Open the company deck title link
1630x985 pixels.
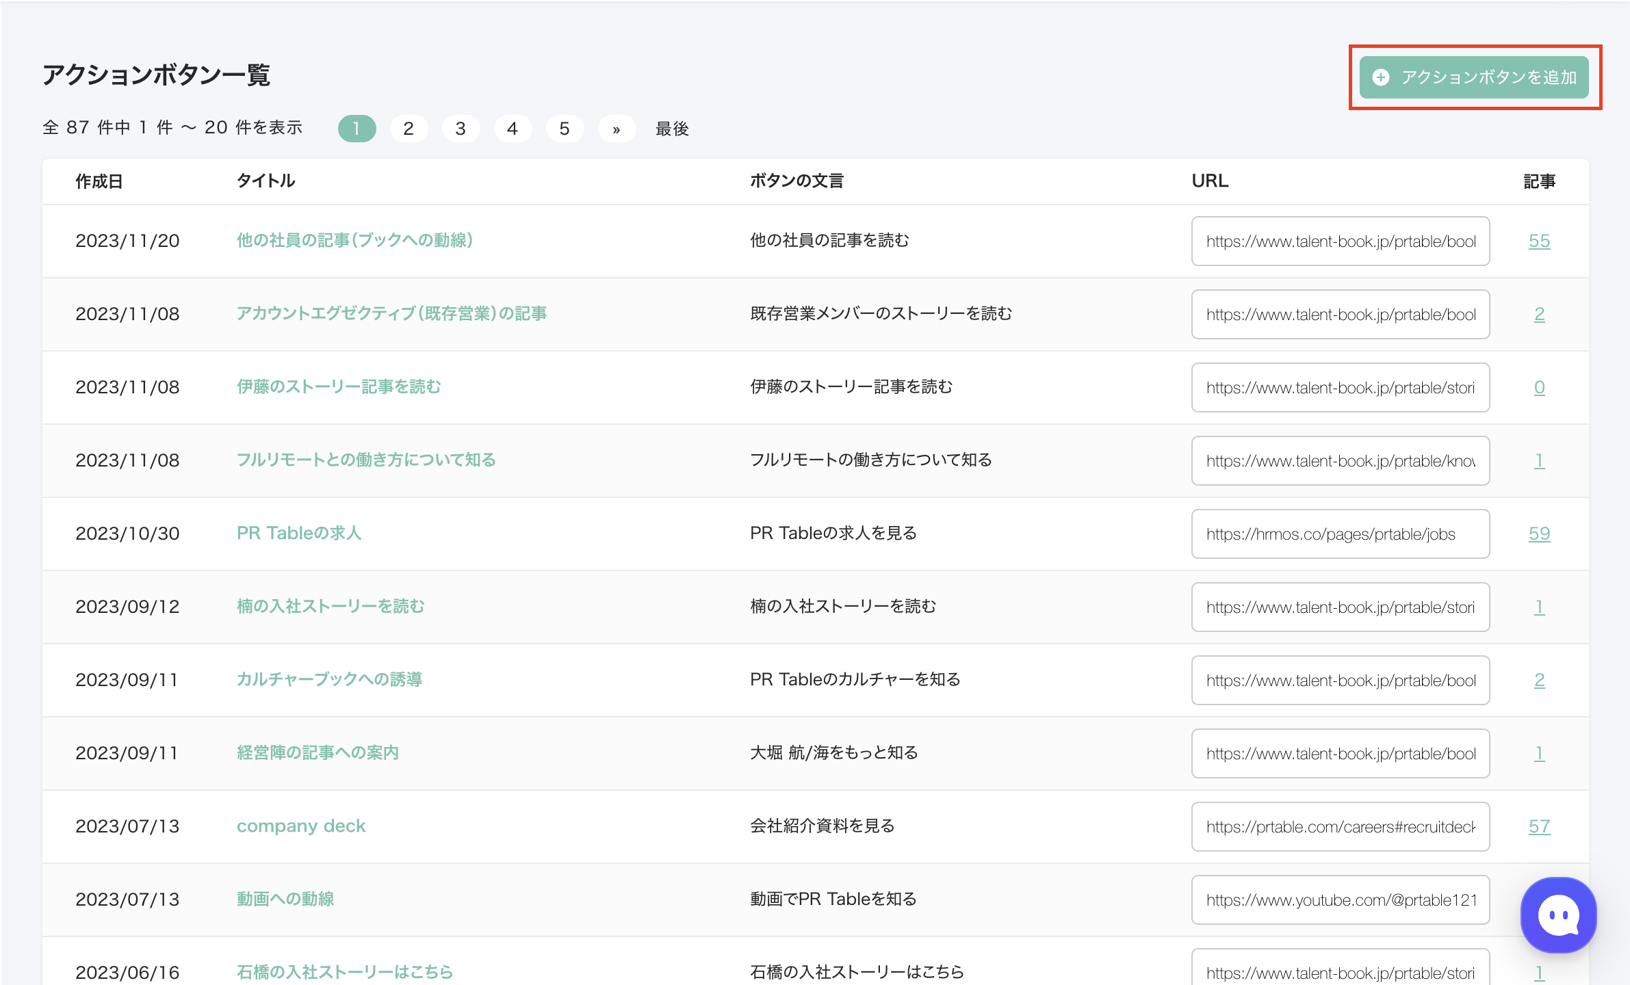301,826
